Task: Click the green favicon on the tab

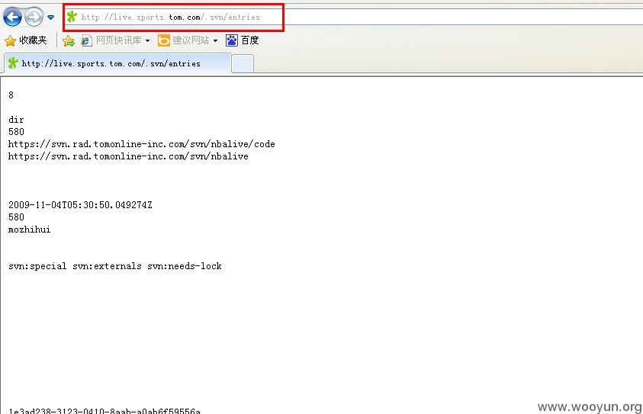Action: (x=13, y=63)
